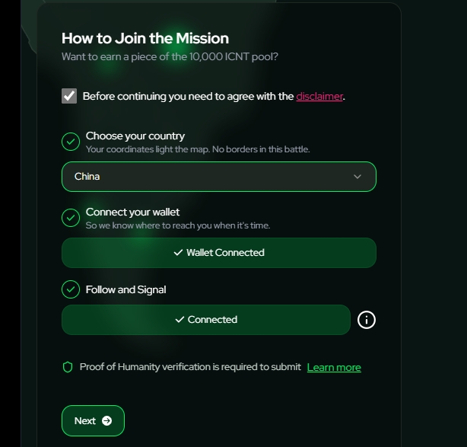This screenshot has width=467, height=447.
Task: Open the Learn more link
Action: tap(334, 367)
